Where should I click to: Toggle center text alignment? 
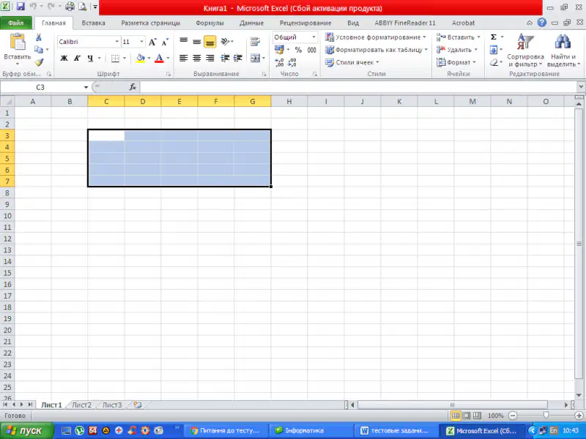click(x=196, y=58)
